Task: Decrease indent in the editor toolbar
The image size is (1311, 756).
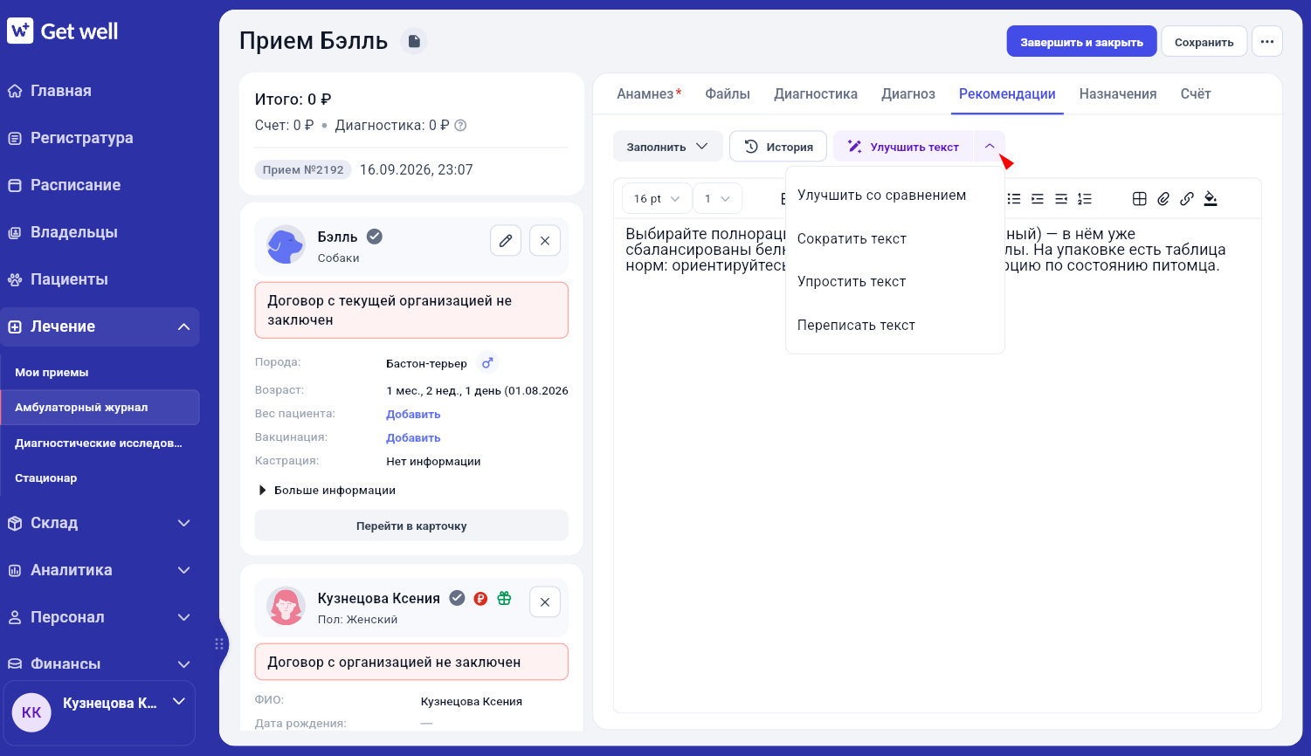Action: [x=1061, y=198]
